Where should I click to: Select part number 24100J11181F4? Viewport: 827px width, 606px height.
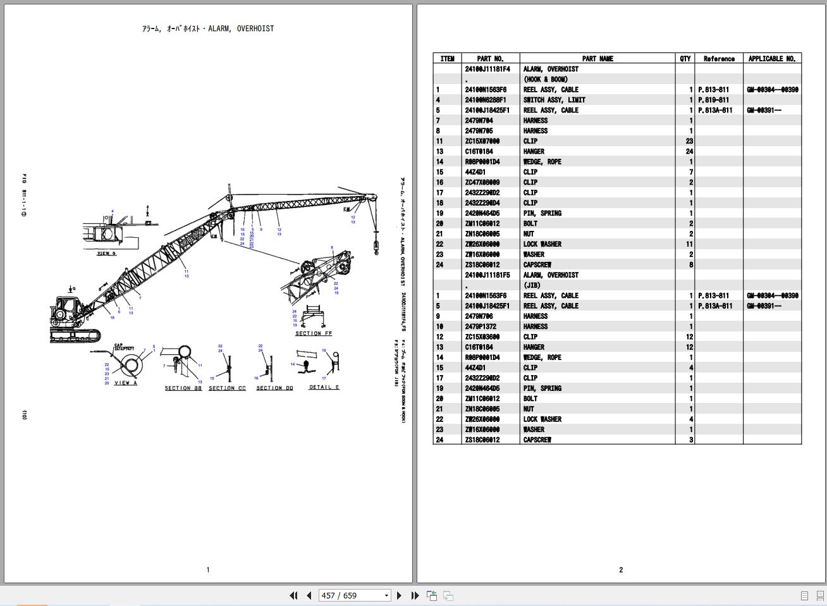[x=487, y=69]
